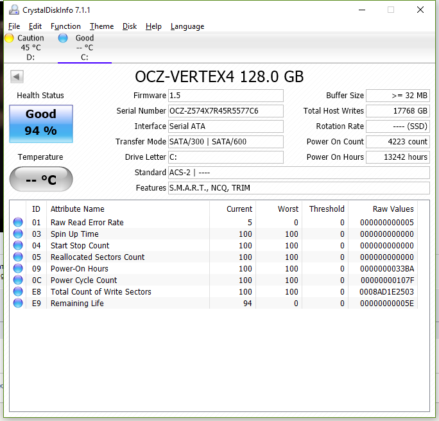The width and height of the screenshot is (439, 421).
Task: Click the Good 94 % health status button
Action: click(x=41, y=124)
